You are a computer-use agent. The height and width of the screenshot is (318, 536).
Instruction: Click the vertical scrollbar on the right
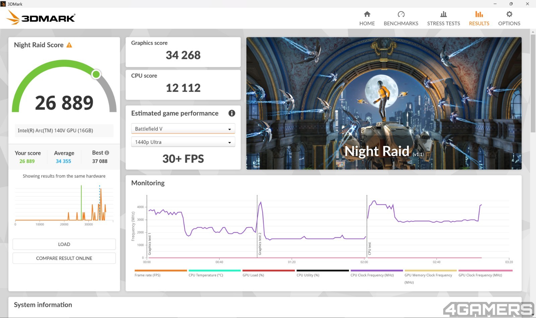coord(533,84)
